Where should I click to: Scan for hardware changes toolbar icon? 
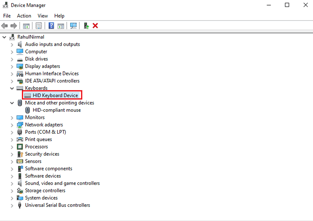click(73, 26)
